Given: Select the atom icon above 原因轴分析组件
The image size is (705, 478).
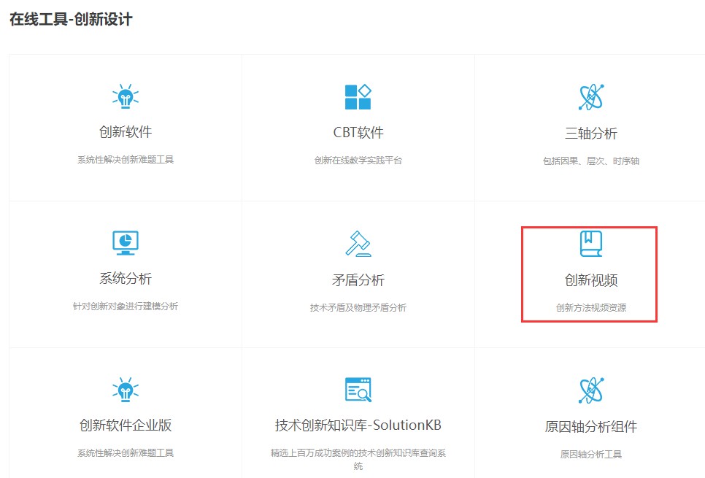Looking at the screenshot, I should (x=590, y=390).
